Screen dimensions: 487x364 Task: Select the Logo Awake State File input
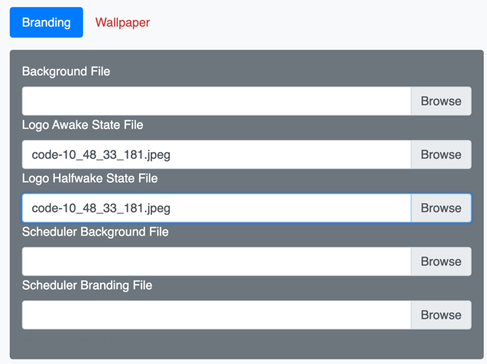pyautogui.click(x=216, y=154)
